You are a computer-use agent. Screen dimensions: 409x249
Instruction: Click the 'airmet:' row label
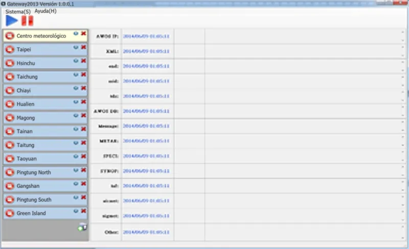click(x=110, y=201)
